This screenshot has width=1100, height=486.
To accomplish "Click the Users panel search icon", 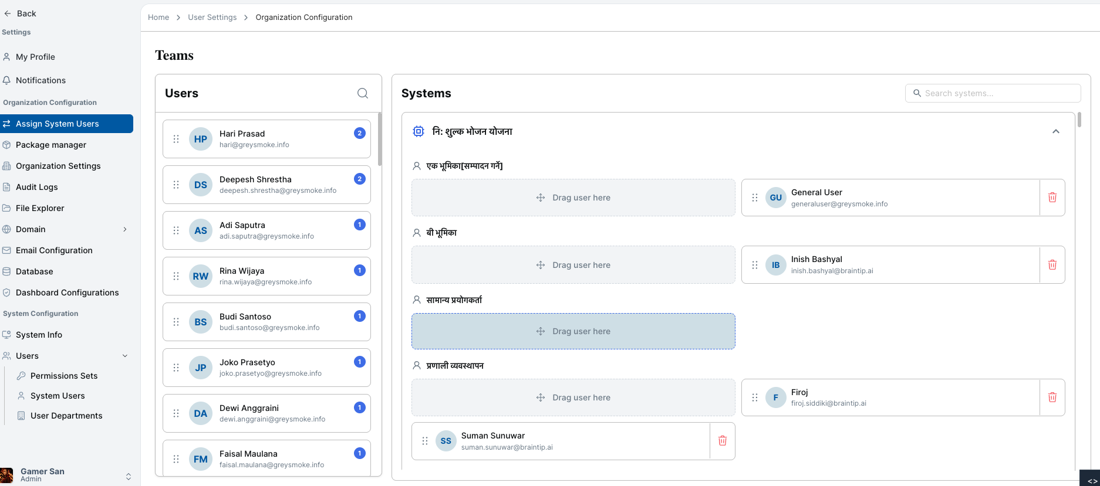I will point(363,93).
